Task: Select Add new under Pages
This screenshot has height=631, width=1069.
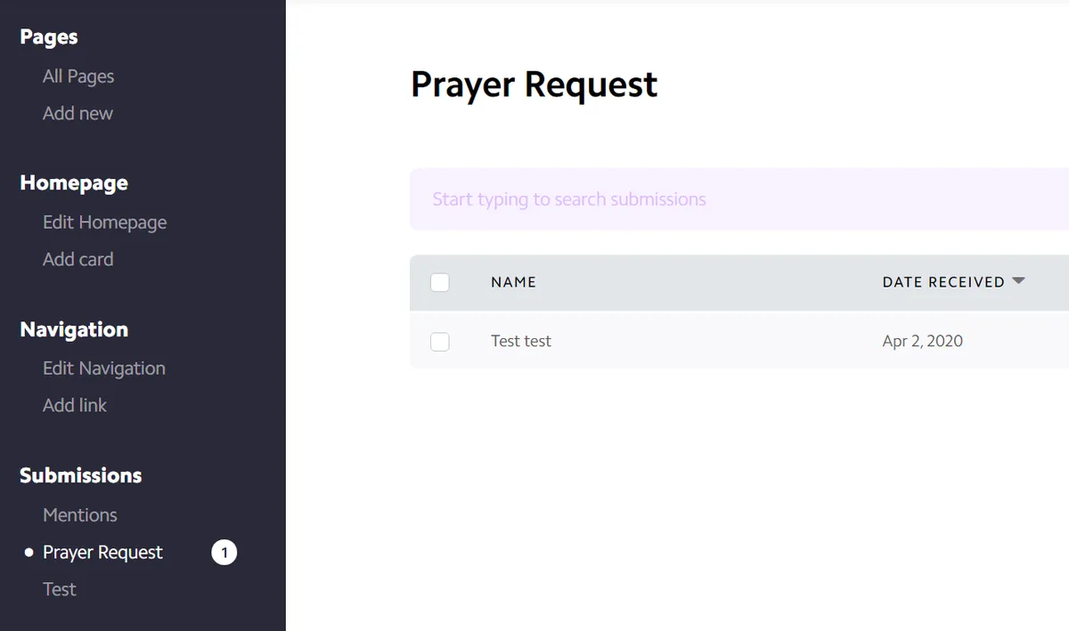Action: click(x=78, y=113)
